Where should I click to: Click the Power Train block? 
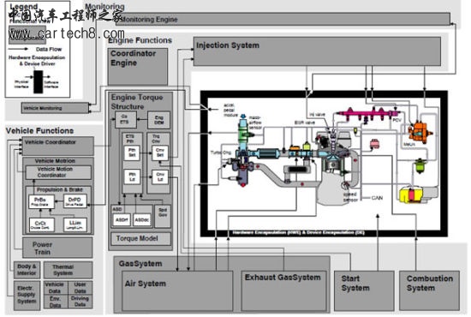(57, 248)
